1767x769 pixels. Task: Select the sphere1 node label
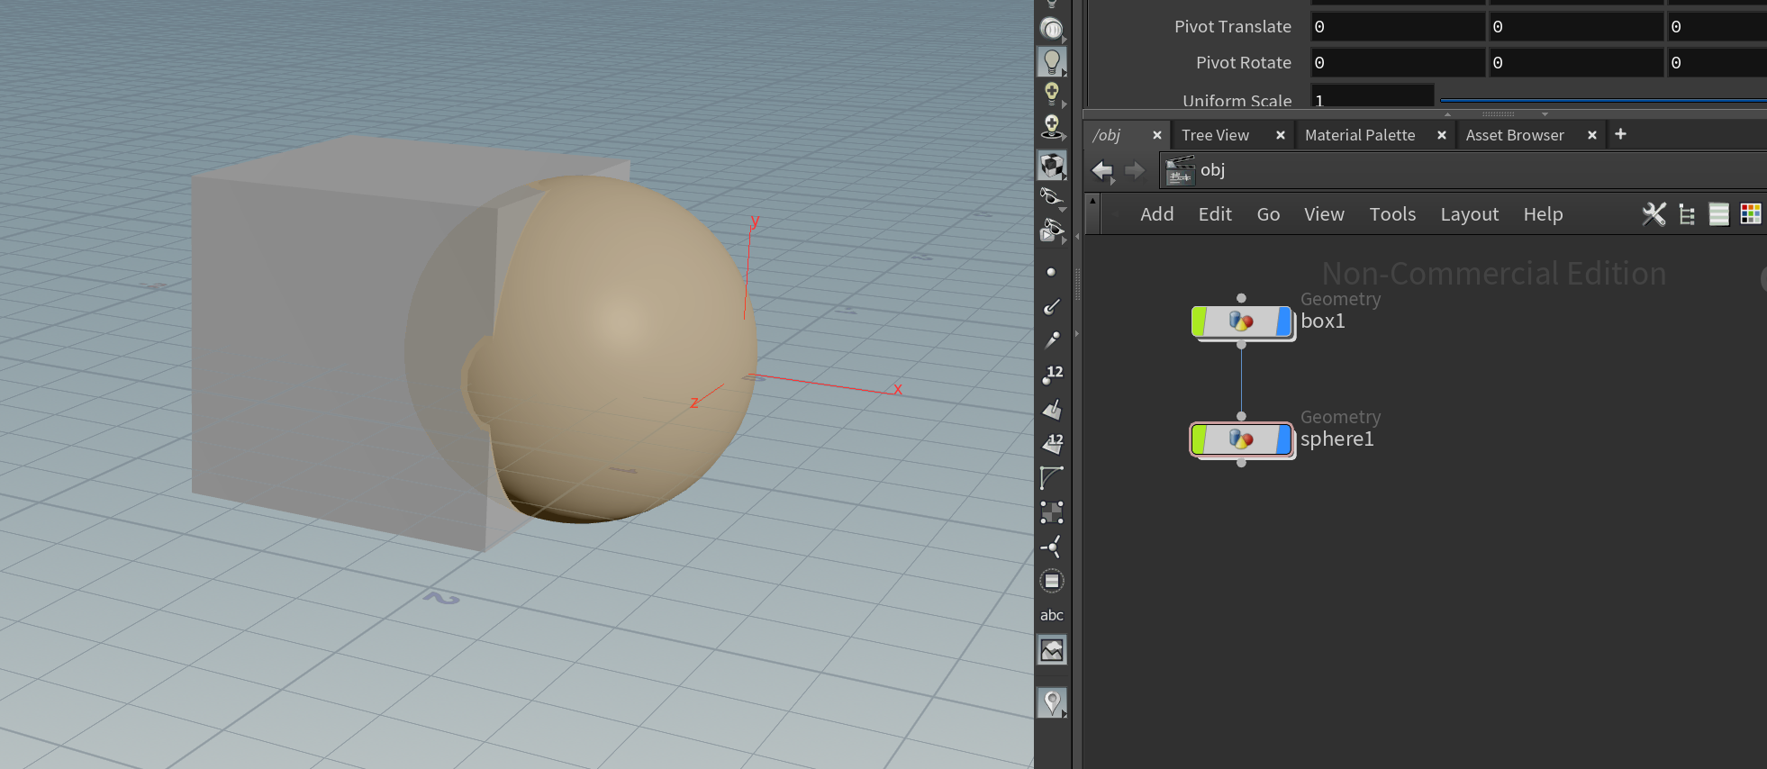[x=1337, y=439]
